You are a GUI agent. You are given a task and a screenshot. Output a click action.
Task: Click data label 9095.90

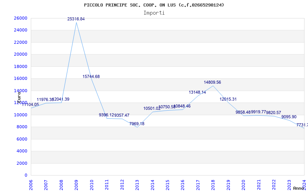(x=289, y=117)
